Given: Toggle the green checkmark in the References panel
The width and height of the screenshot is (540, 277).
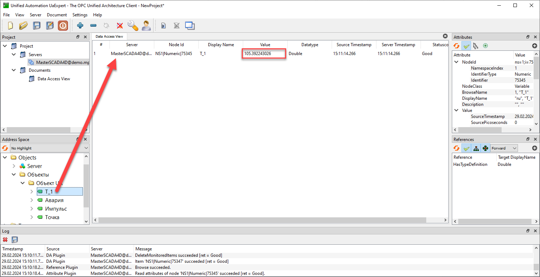Looking at the screenshot, I should coord(466,148).
